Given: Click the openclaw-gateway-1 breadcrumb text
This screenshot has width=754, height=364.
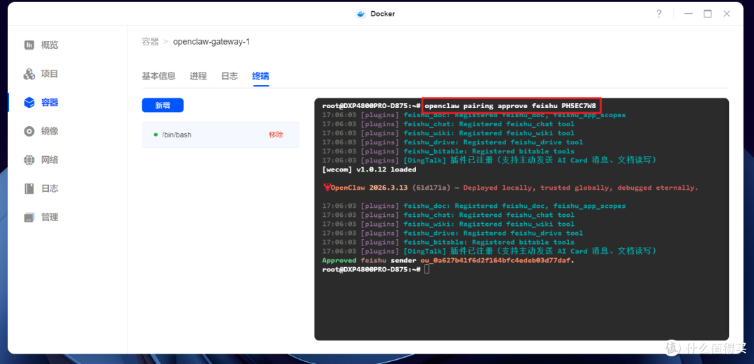Looking at the screenshot, I should pyautogui.click(x=211, y=42).
